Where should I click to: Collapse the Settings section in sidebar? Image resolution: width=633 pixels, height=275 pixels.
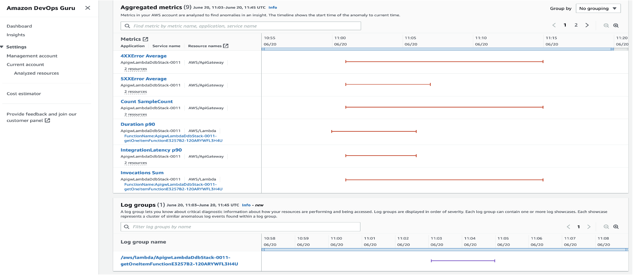pos(2,47)
